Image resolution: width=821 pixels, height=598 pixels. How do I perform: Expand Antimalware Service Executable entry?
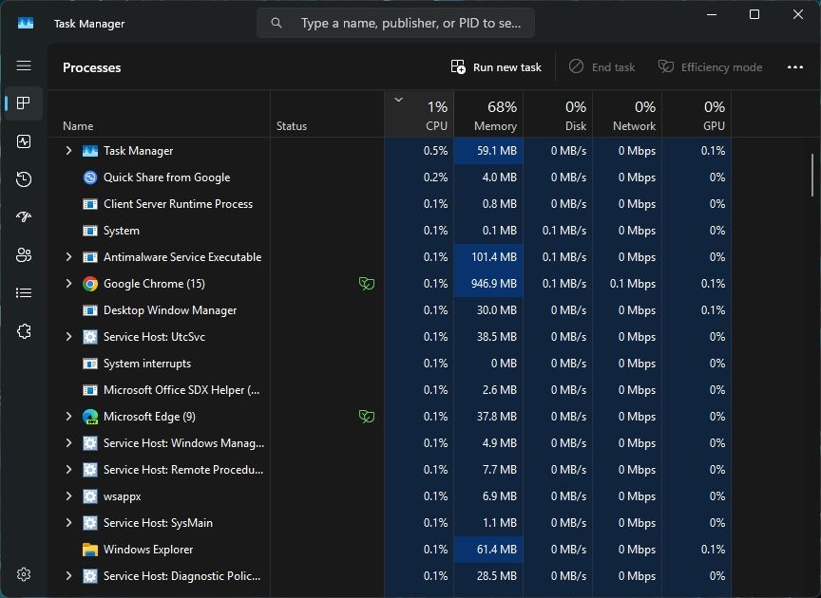(68, 257)
